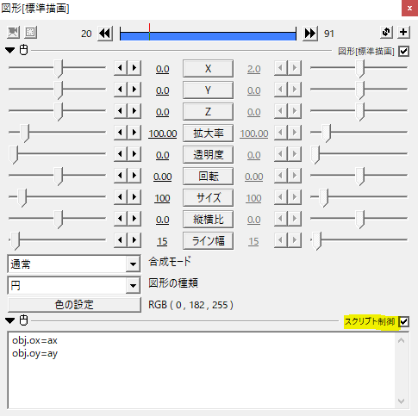Click the 拡大率 parameter button
This screenshot has width=418, height=416.
pos(208,133)
